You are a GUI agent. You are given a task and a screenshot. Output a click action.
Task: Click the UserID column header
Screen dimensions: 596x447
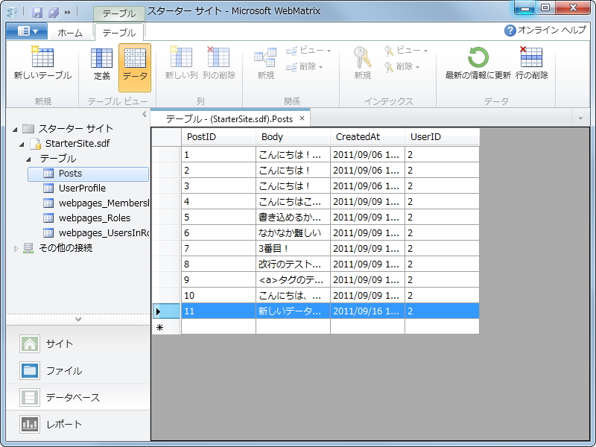point(442,137)
